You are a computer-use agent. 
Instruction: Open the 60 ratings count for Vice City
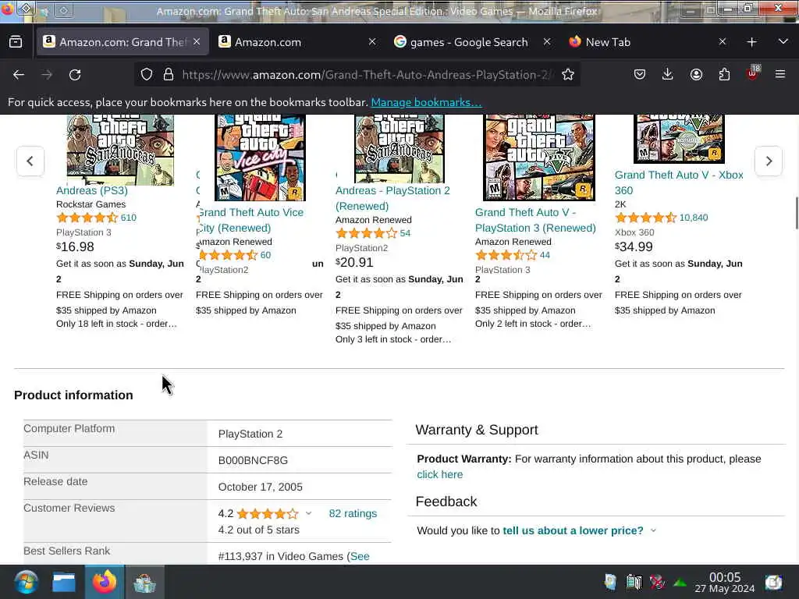click(265, 255)
